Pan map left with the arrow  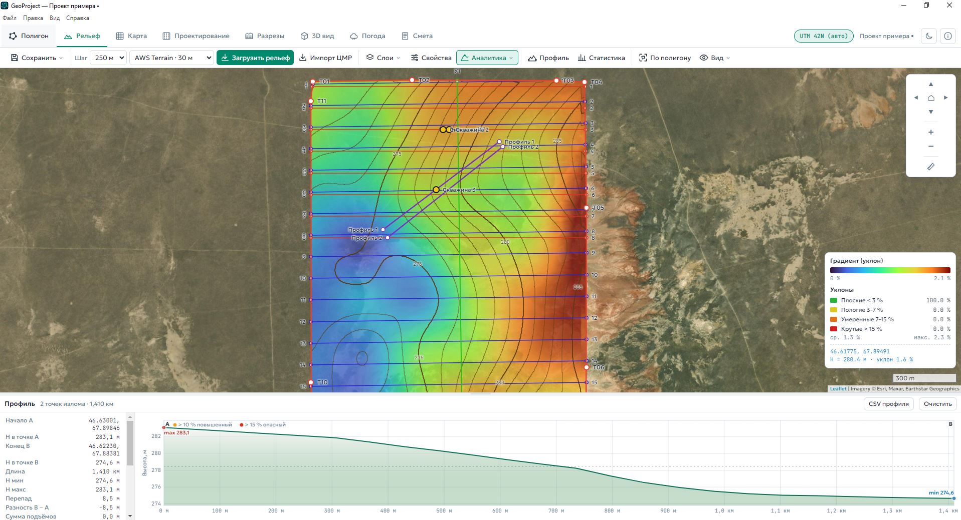pos(916,98)
